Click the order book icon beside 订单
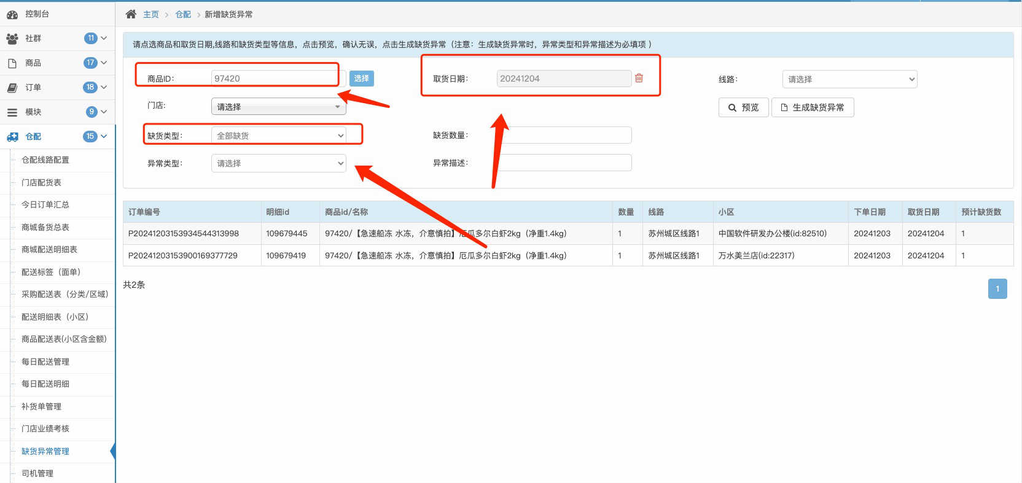 tap(12, 88)
